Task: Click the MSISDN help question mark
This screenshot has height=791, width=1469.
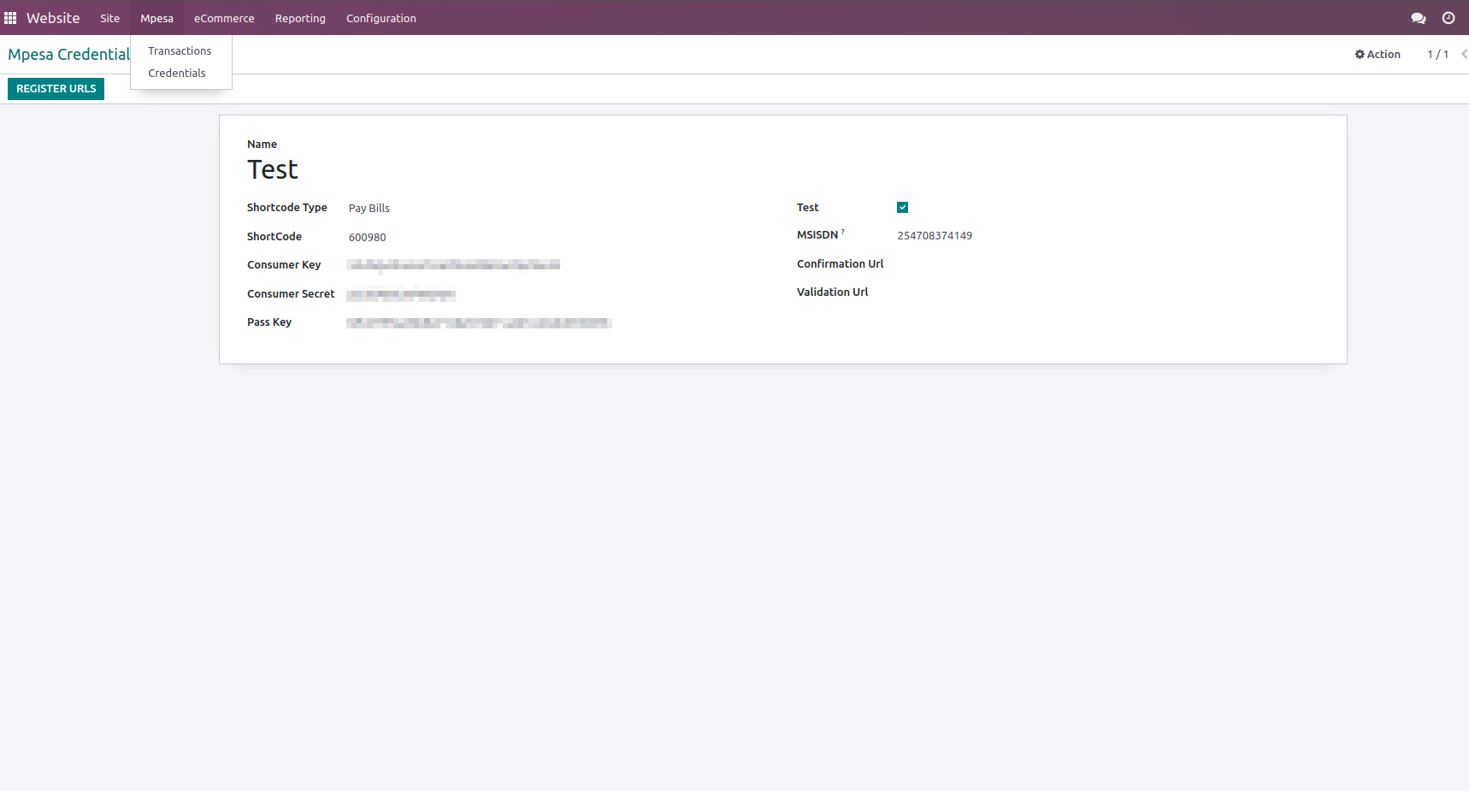Action: pyautogui.click(x=842, y=232)
